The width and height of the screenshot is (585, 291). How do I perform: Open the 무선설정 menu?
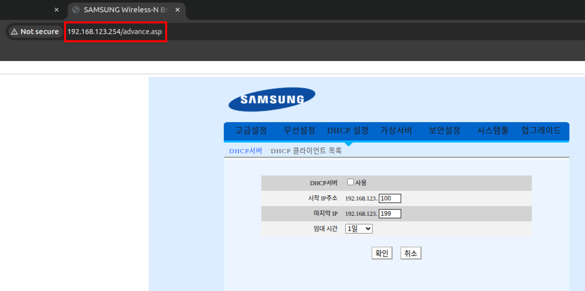(x=299, y=130)
